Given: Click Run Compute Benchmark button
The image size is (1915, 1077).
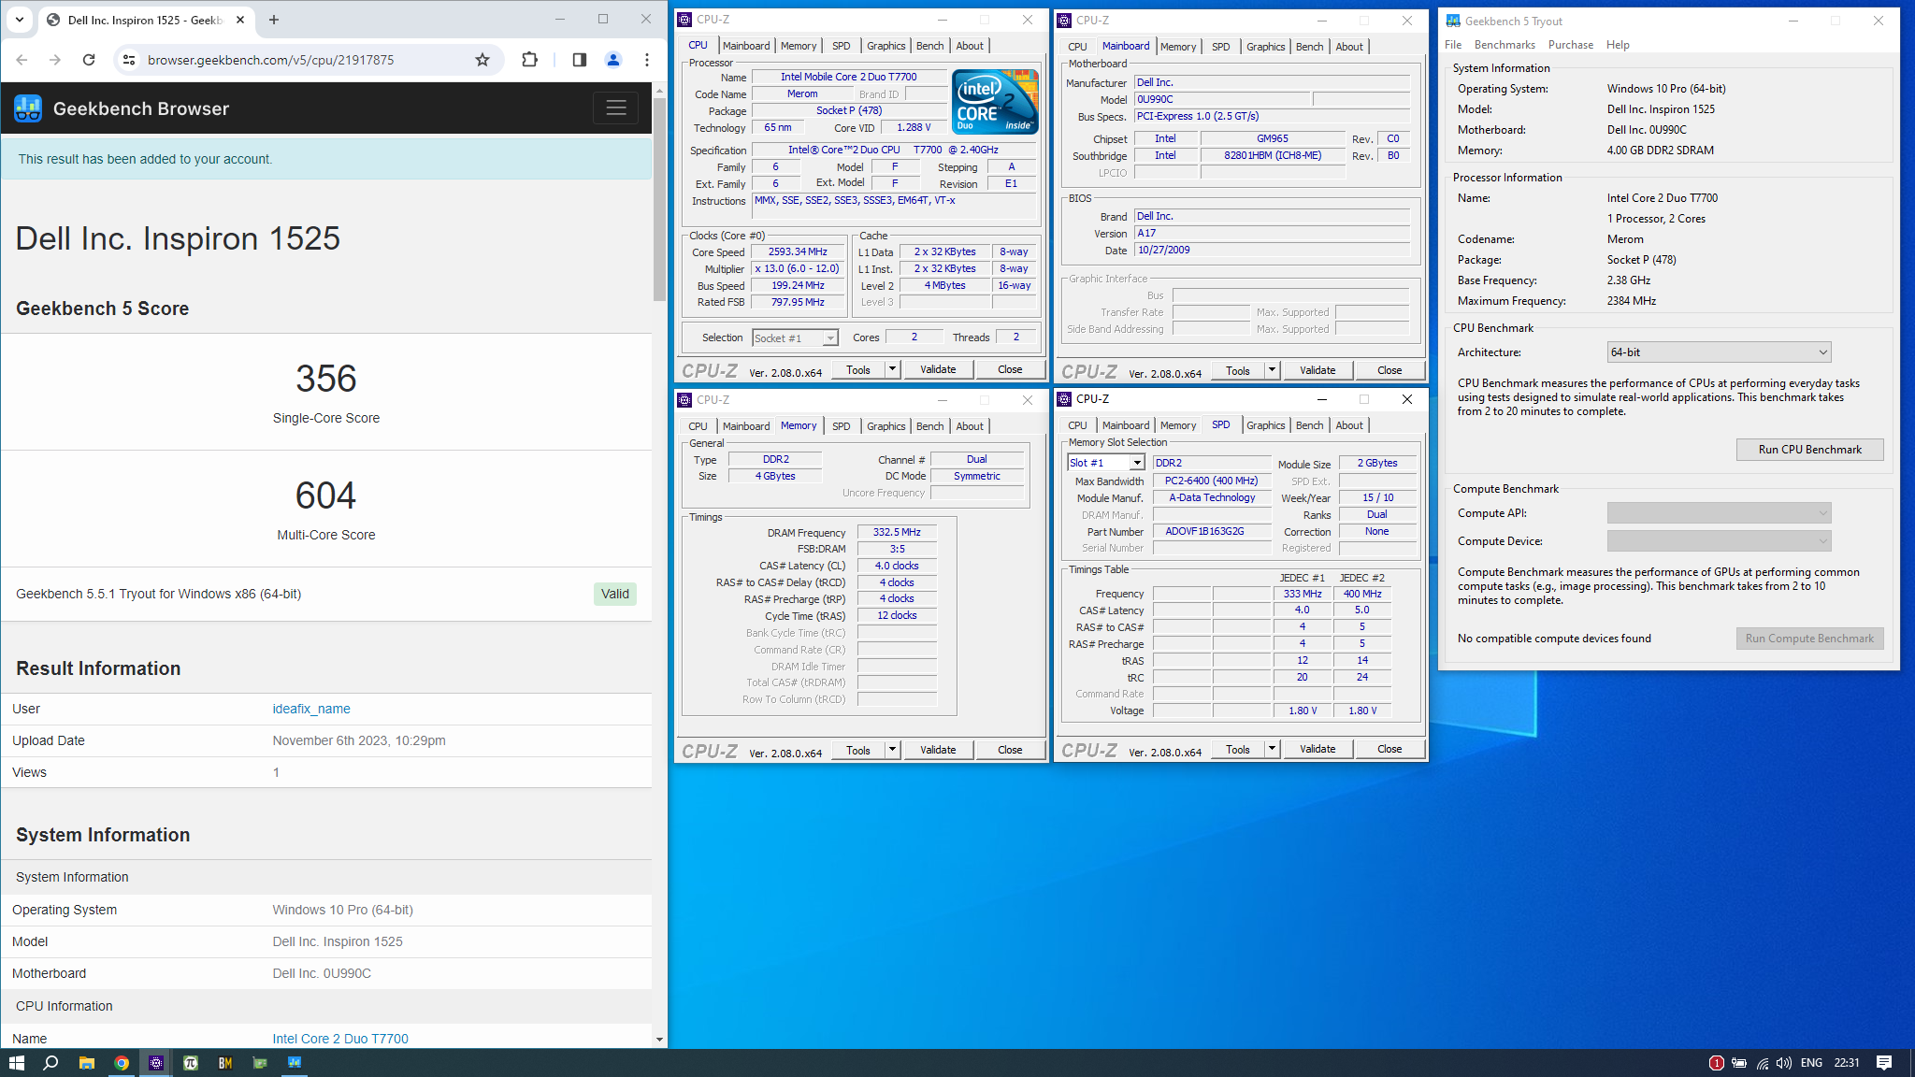Looking at the screenshot, I should click(x=1809, y=639).
